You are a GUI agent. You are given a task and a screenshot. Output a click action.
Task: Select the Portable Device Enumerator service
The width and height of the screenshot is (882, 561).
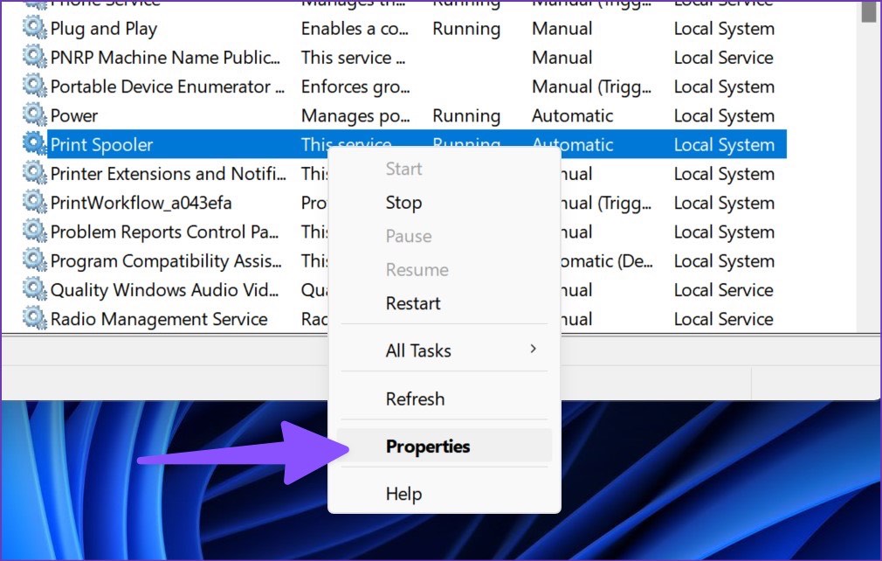pyautogui.click(x=167, y=87)
